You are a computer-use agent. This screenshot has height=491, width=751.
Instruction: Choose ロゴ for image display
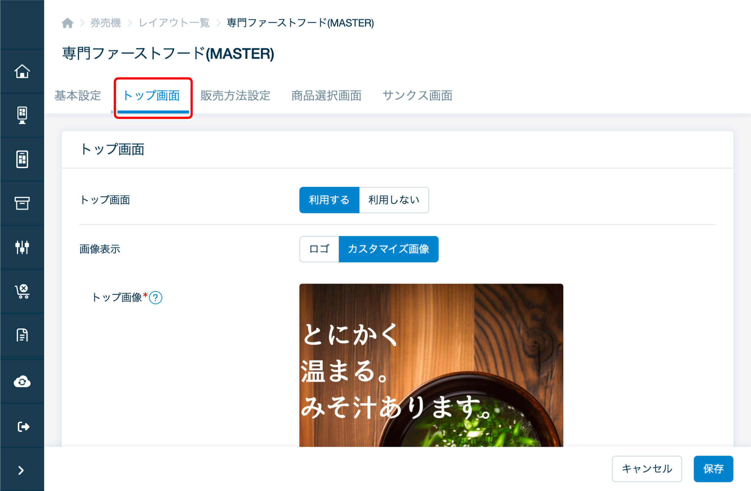(x=319, y=249)
